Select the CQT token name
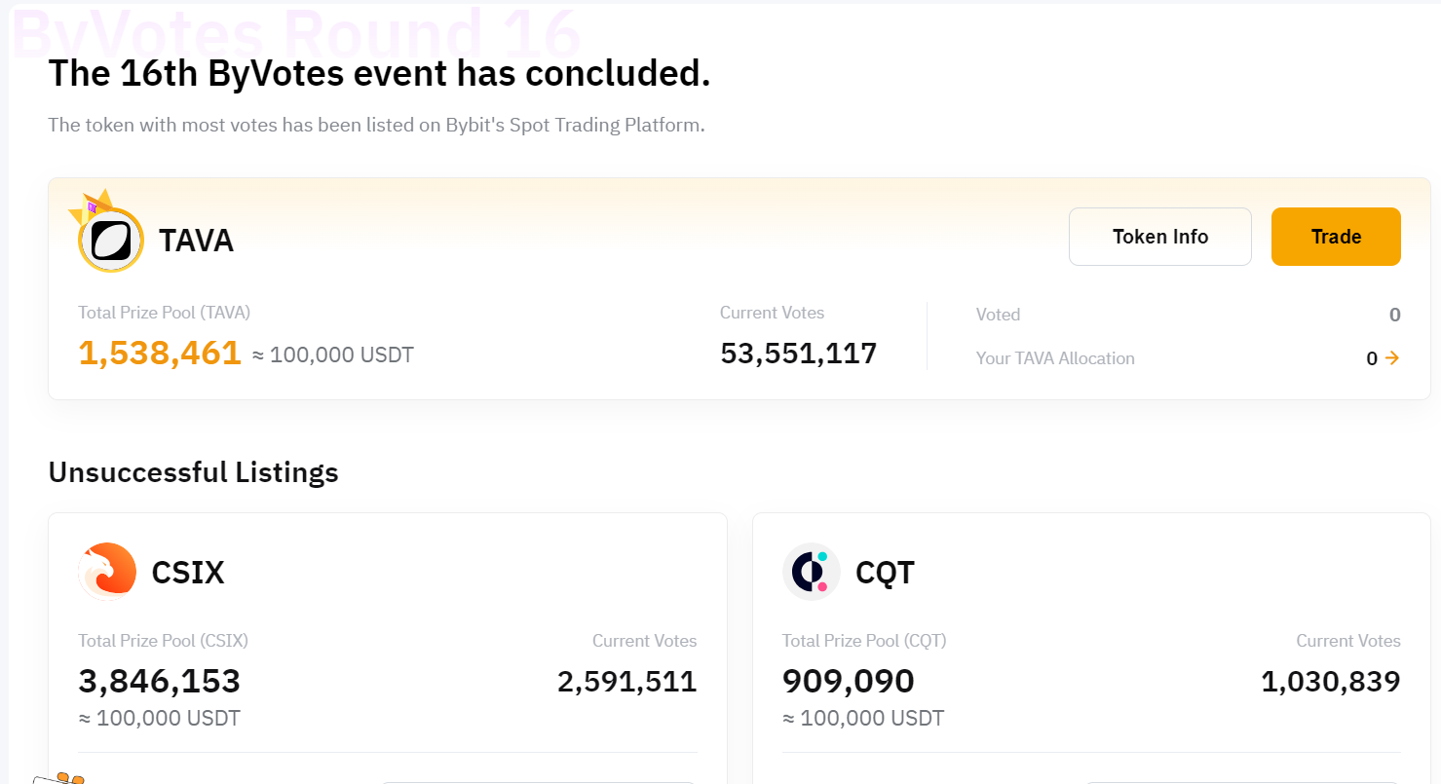Viewport: 1441px width, 784px height. 885,573
